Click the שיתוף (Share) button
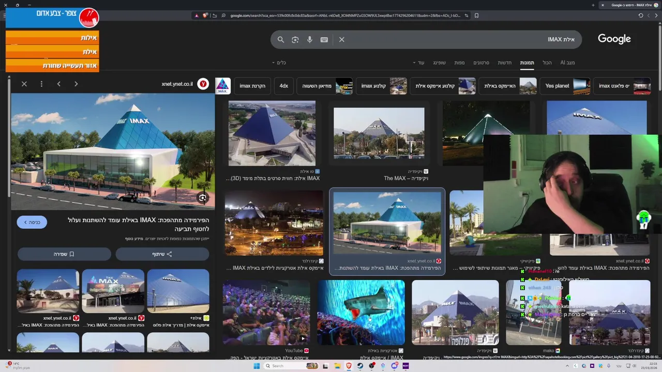This screenshot has width=662, height=372. point(162,254)
